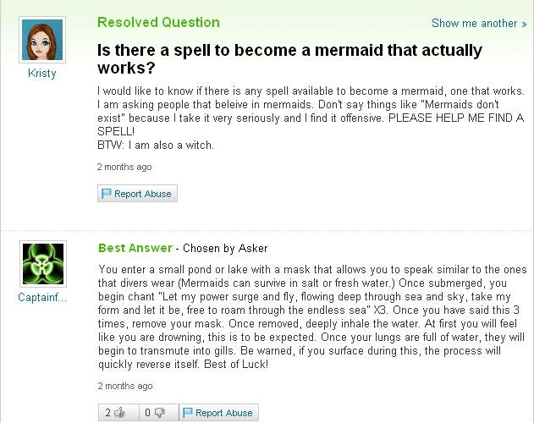Click the answer's '2 months ago' timestamp
The image size is (534, 423).
124,386
